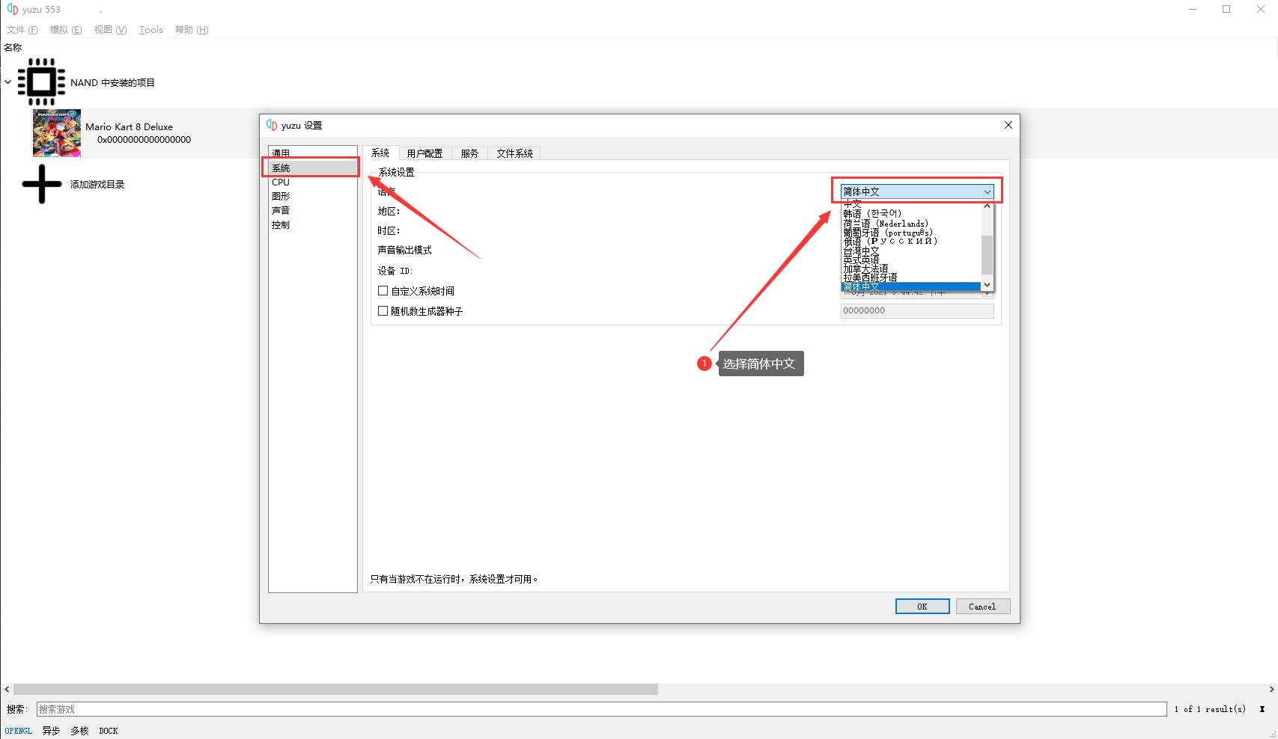This screenshot has height=739, width=1278.
Task: Switch to the 文件系统 tab
Action: coord(514,153)
